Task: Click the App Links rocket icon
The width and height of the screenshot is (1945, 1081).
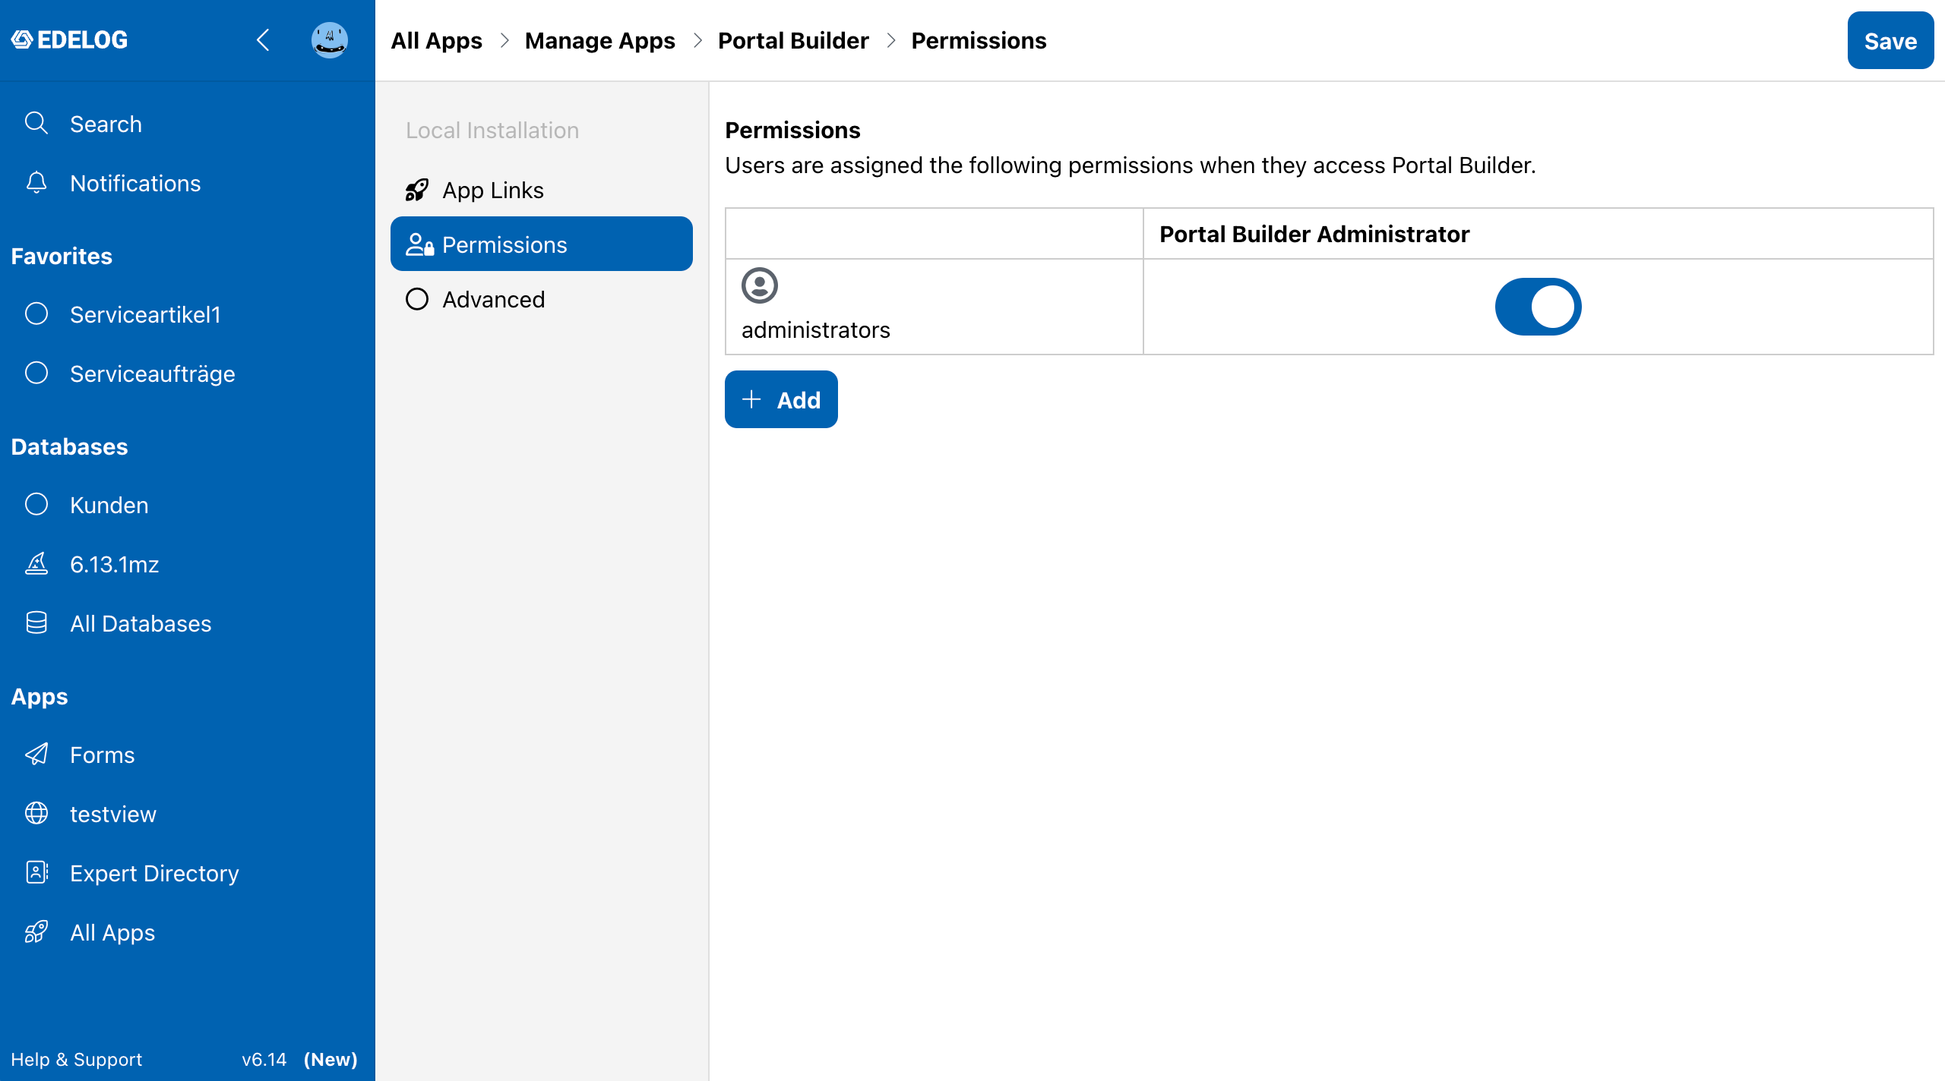Action: point(417,190)
